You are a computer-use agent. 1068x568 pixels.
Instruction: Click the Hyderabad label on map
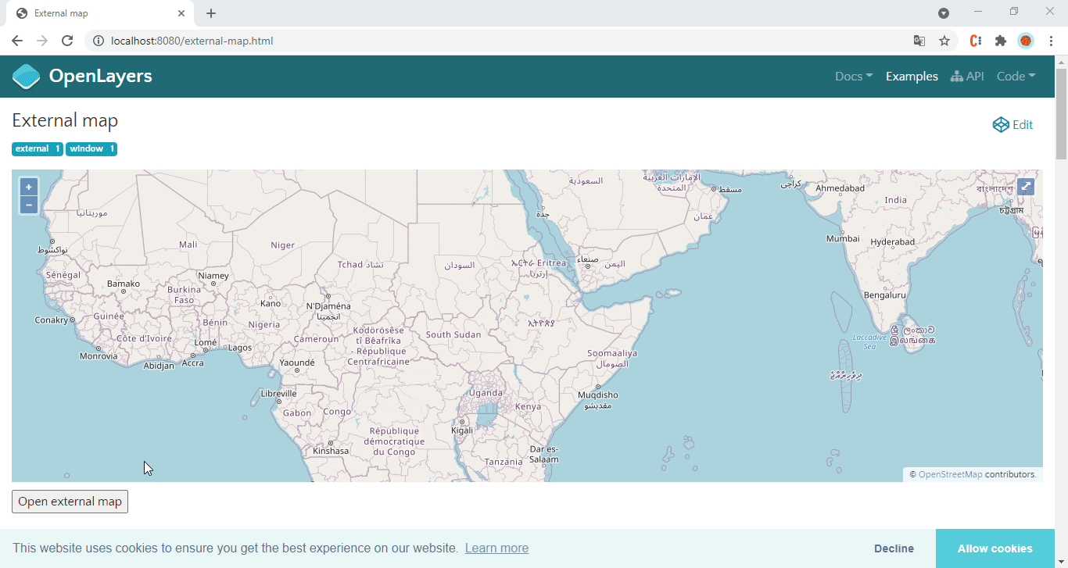[x=892, y=241]
